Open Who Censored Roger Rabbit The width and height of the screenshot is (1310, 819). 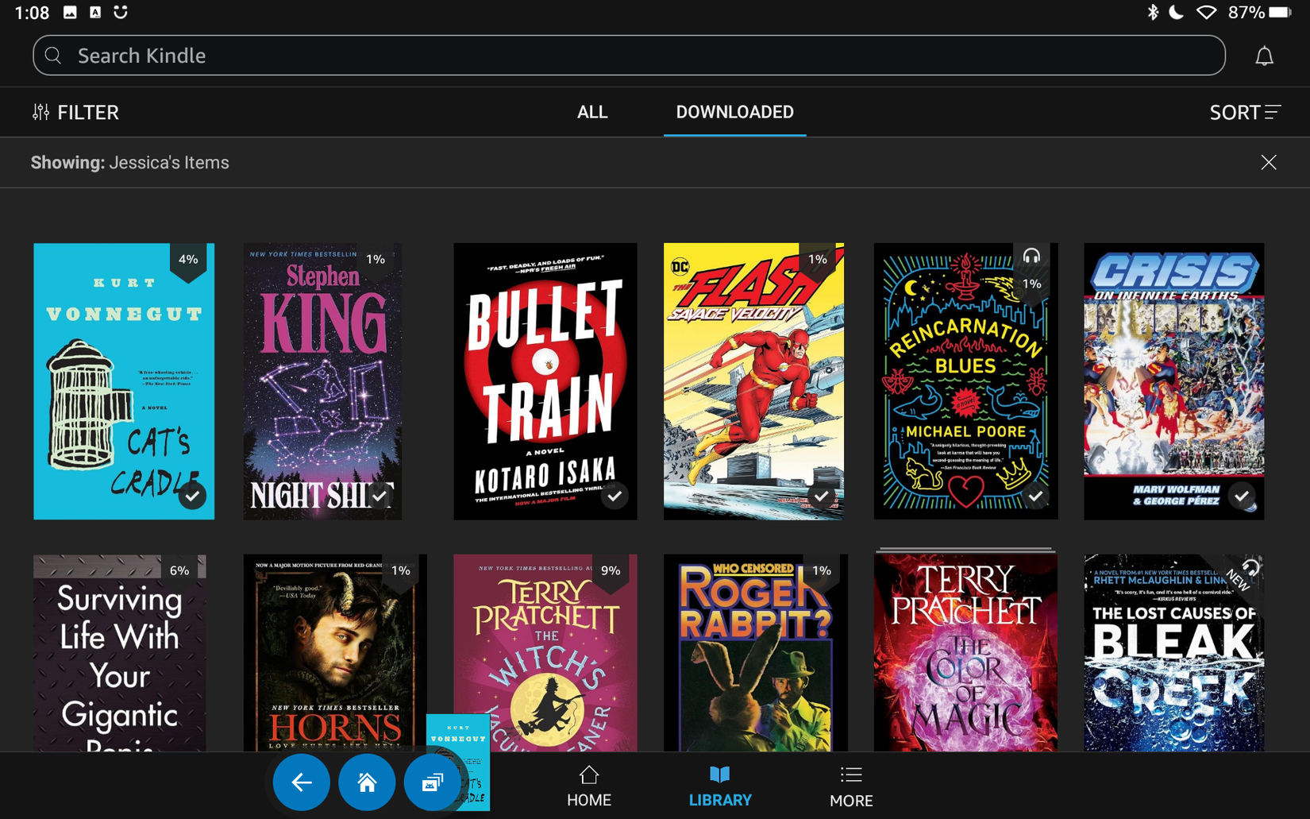tap(755, 653)
